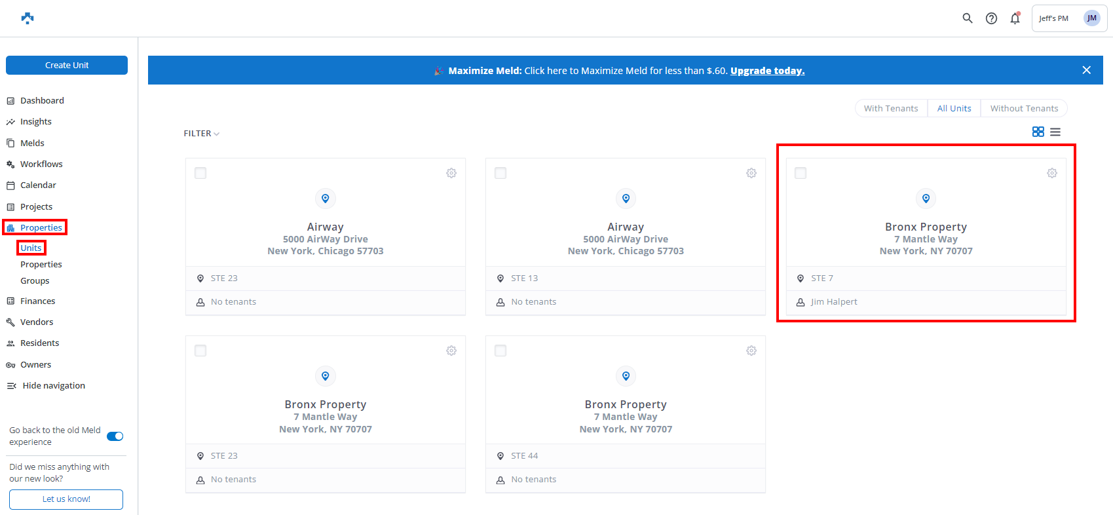Expand the FILTER dropdown
This screenshot has height=515, width=1113.
[201, 134]
